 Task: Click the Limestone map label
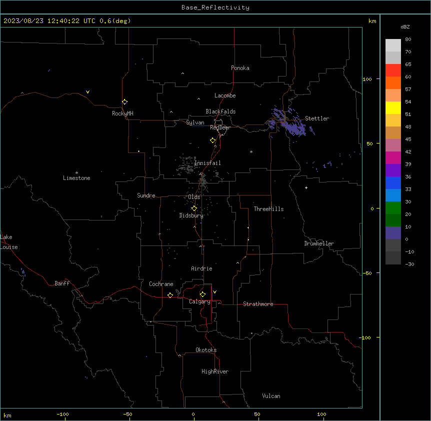[x=76, y=178]
